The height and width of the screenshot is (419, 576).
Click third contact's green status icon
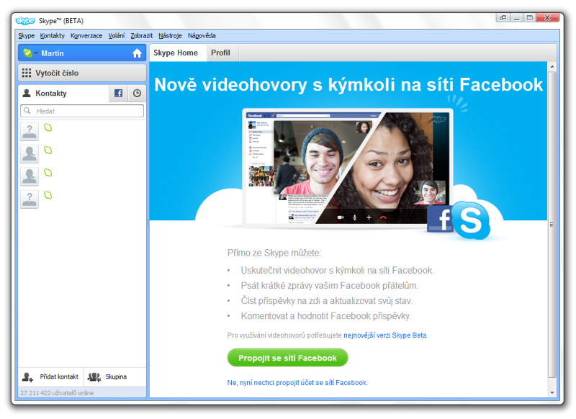(48, 173)
